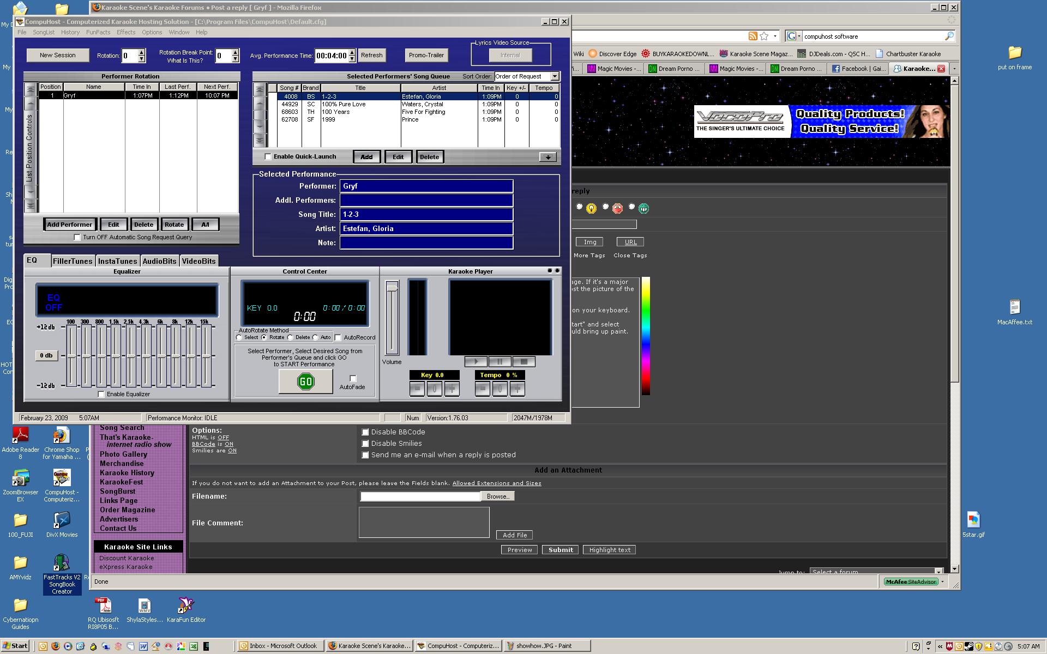The width and height of the screenshot is (1047, 654).
Task: Pause the karaoke player
Action: click(500, 361)
